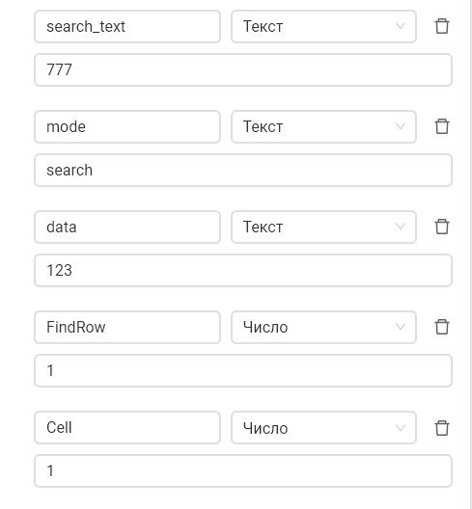
Task: Remove the mode parameter using trash icon
Action: [442, 126]
